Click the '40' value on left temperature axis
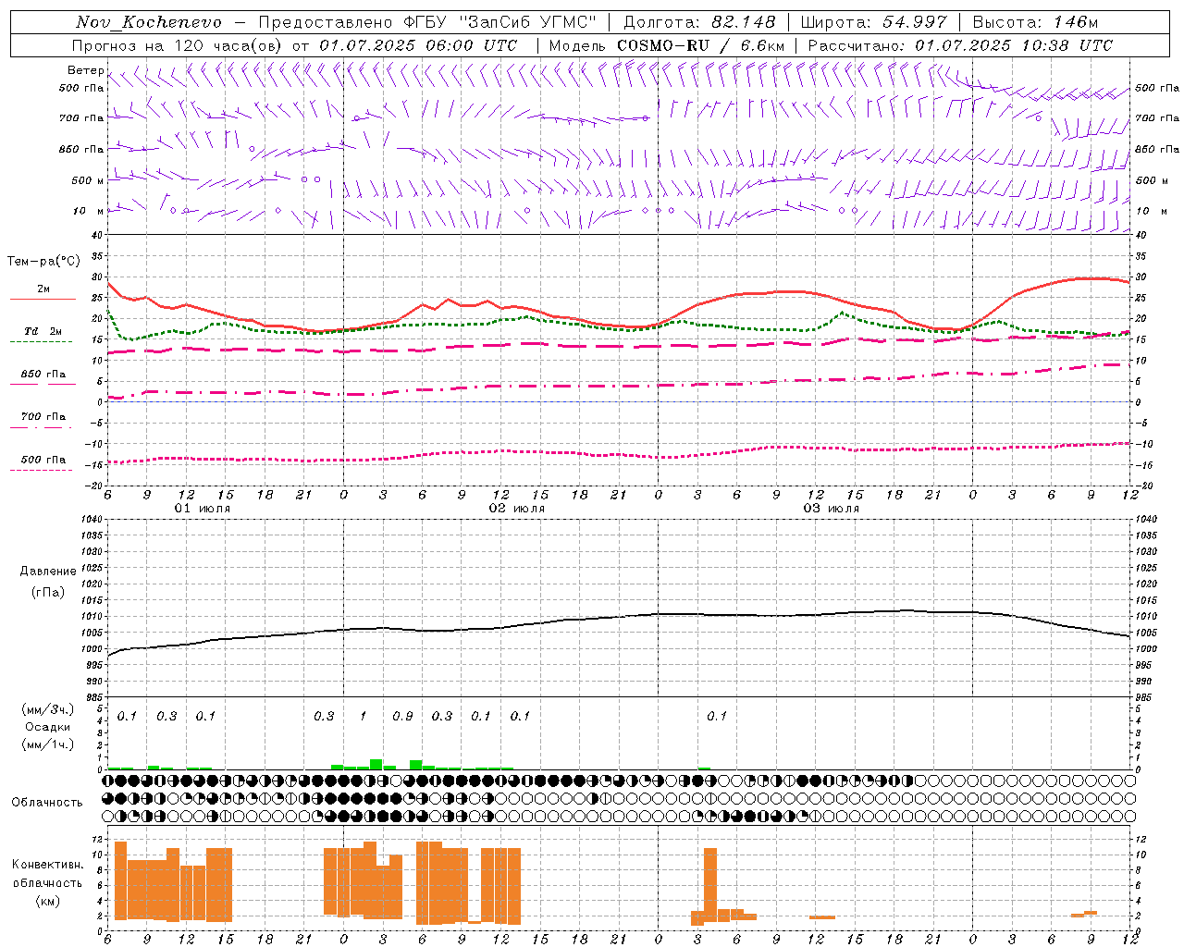Image resolution: width=1184 pixels, height=947 pixels. tap(97, 235)
